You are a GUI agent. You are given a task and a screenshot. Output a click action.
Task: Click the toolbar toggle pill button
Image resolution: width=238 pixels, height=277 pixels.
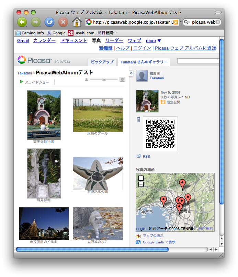coord(218,12)
